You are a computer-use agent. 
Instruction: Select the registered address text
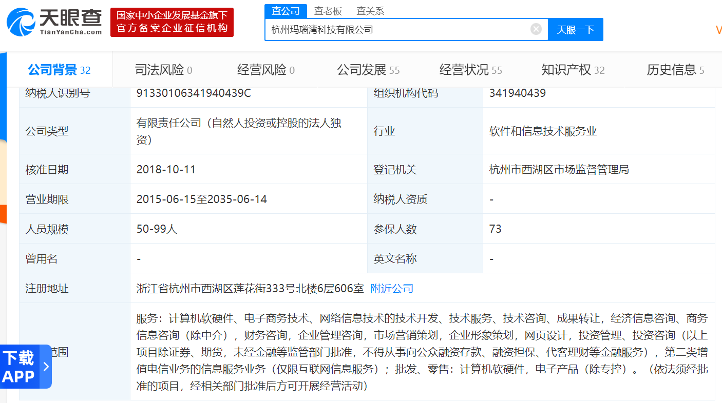pos(250,289)
